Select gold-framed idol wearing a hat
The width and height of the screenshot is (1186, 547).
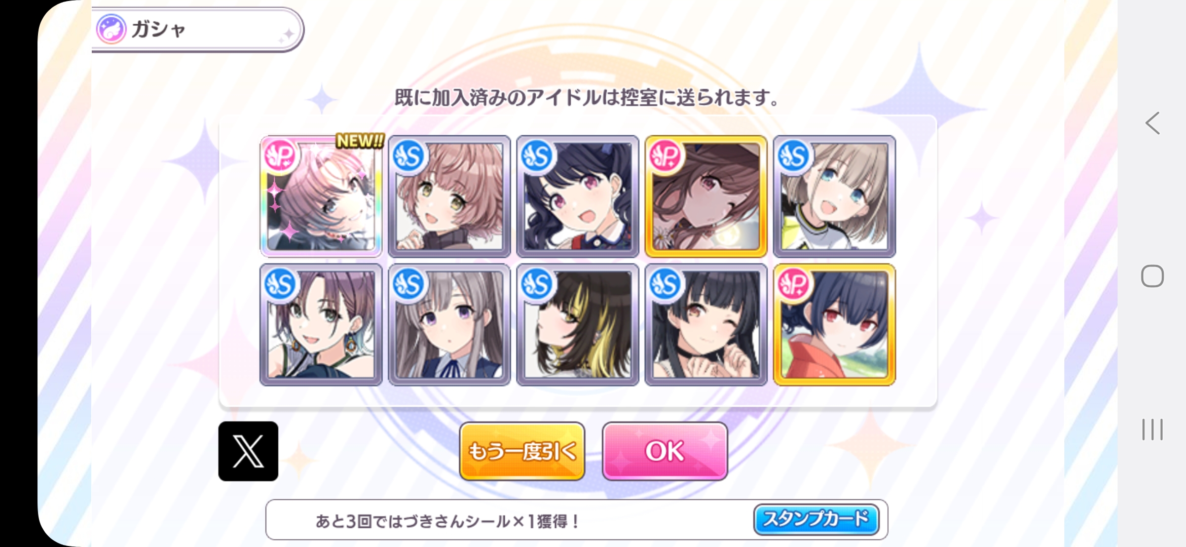[x=706, y=197]
